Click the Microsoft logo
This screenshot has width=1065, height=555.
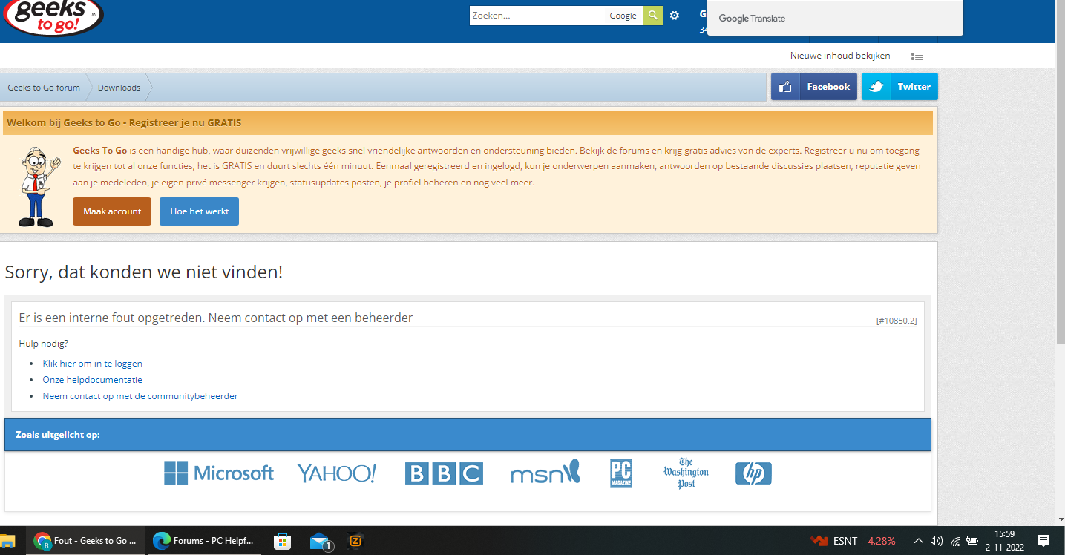tap(219, 473)
